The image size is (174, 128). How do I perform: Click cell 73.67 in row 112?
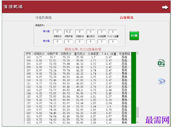coord(53,87)
